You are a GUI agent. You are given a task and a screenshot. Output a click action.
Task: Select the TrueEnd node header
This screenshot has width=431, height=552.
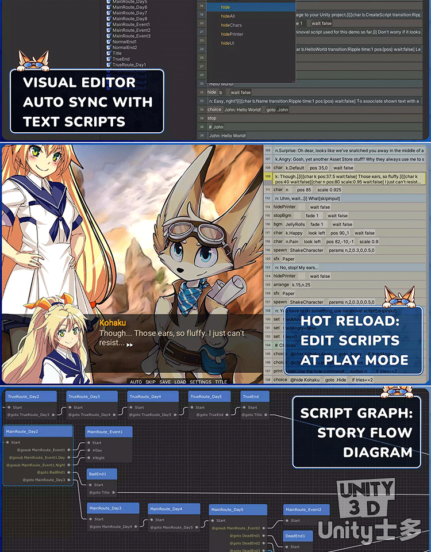(255, 396)
